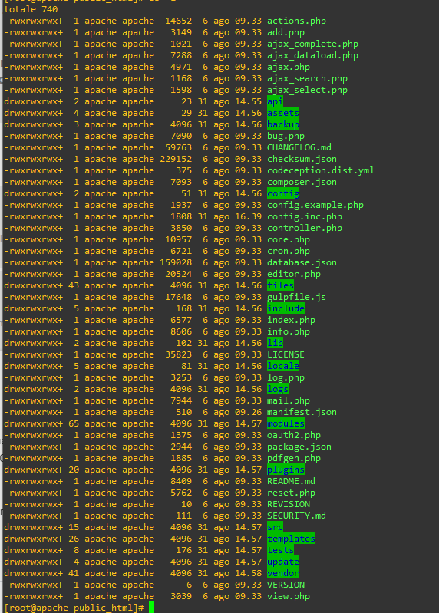Click the actions.php filename
Screen dimensions: 439x613
pyautogui.click(x=296, y=21)
